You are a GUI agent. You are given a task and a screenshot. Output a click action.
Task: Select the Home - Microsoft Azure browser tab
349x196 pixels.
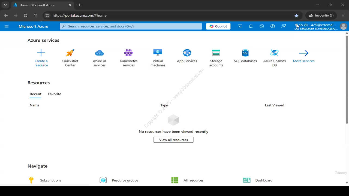42,5
